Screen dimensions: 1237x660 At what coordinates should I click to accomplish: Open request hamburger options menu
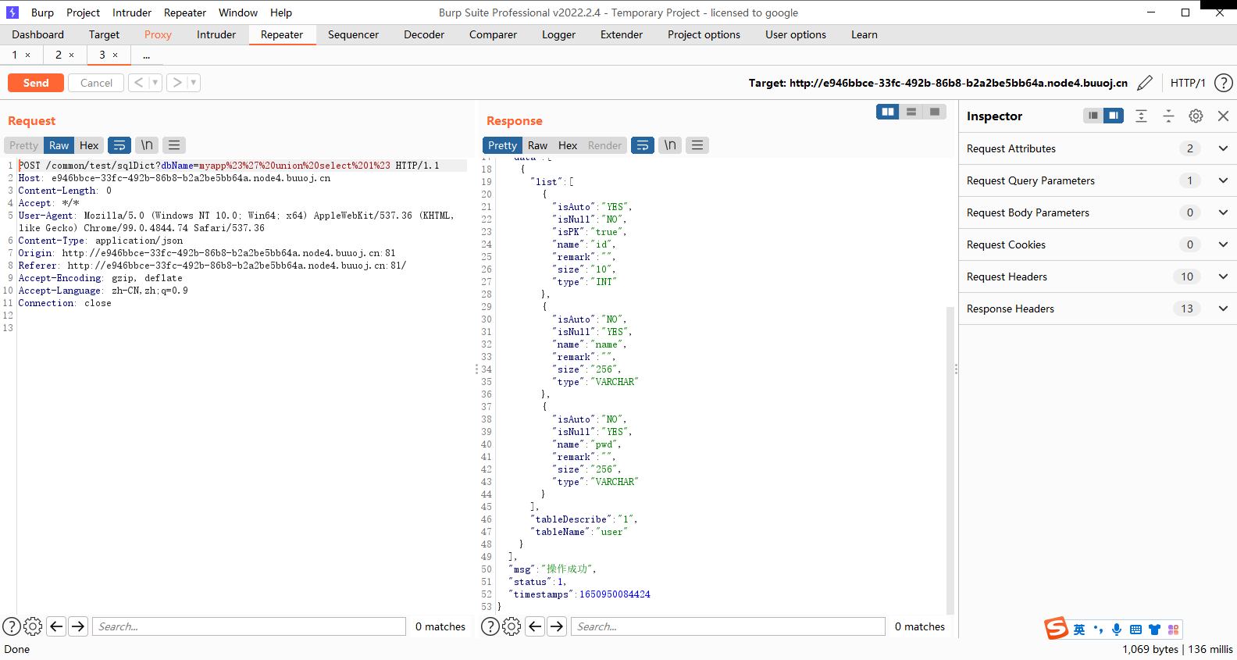pos(174,145)
